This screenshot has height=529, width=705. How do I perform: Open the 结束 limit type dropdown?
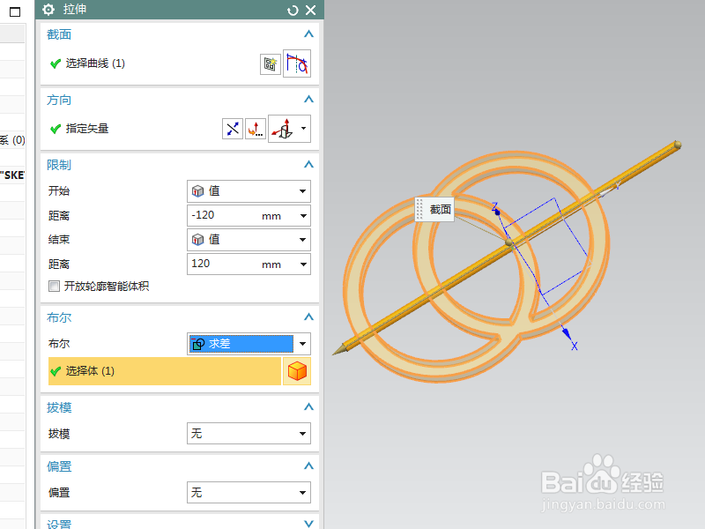pos(249,240)
